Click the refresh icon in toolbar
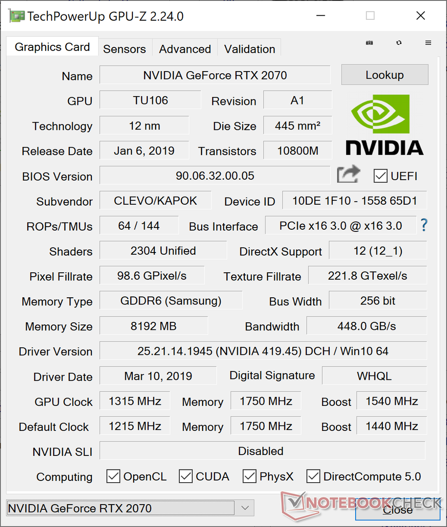447x527 pixels. [x=399, y=43]
